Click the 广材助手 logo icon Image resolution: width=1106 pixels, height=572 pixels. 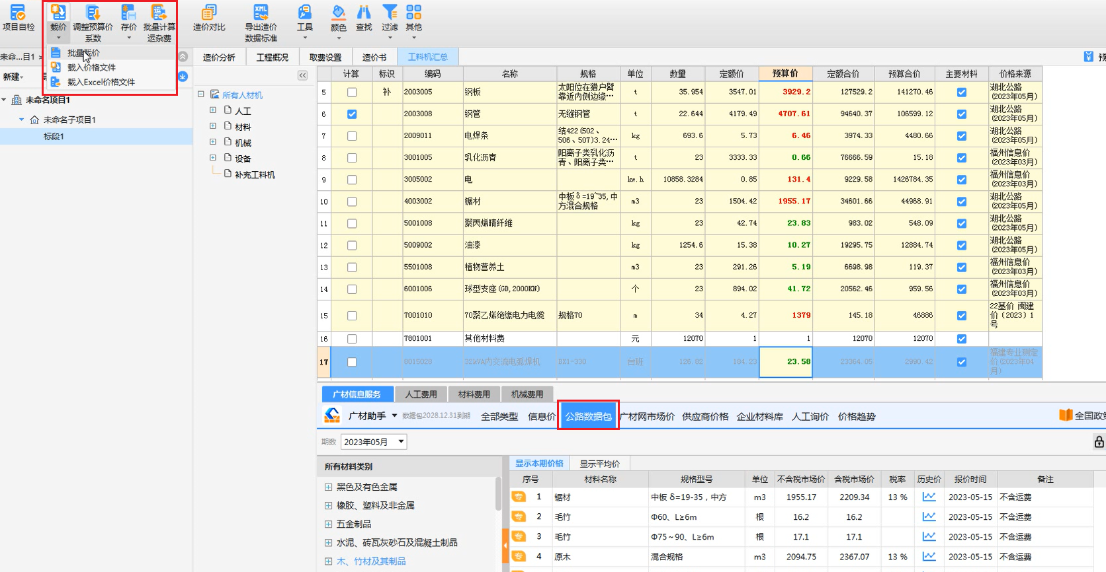[332, 415]
